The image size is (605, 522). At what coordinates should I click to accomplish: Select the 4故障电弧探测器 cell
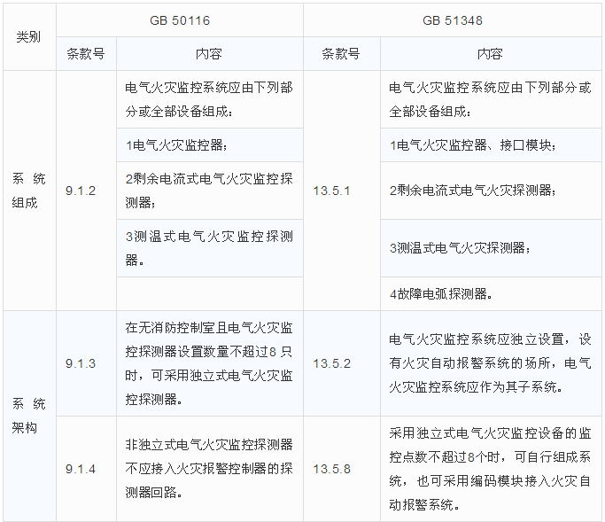click(442, 293)
